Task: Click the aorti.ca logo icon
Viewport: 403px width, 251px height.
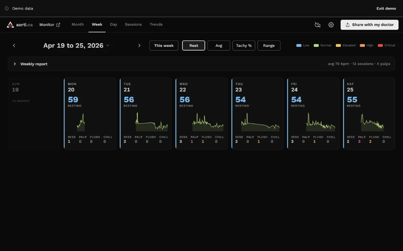Action: (x=10, y=25)
